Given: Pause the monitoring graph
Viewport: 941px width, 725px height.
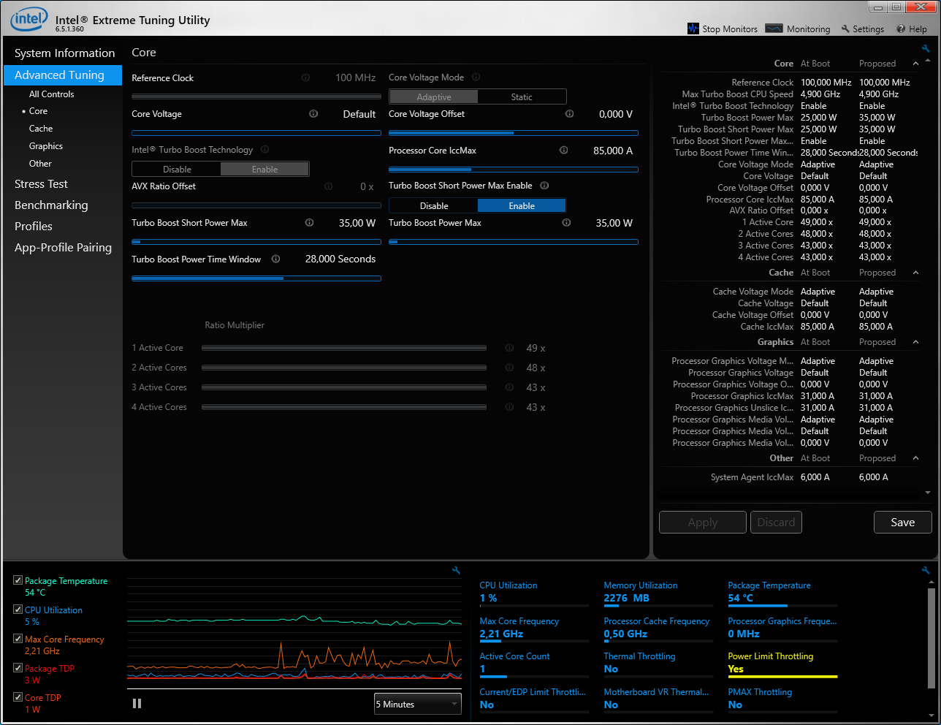Looking at the screenshot, I should coord(137,704).
